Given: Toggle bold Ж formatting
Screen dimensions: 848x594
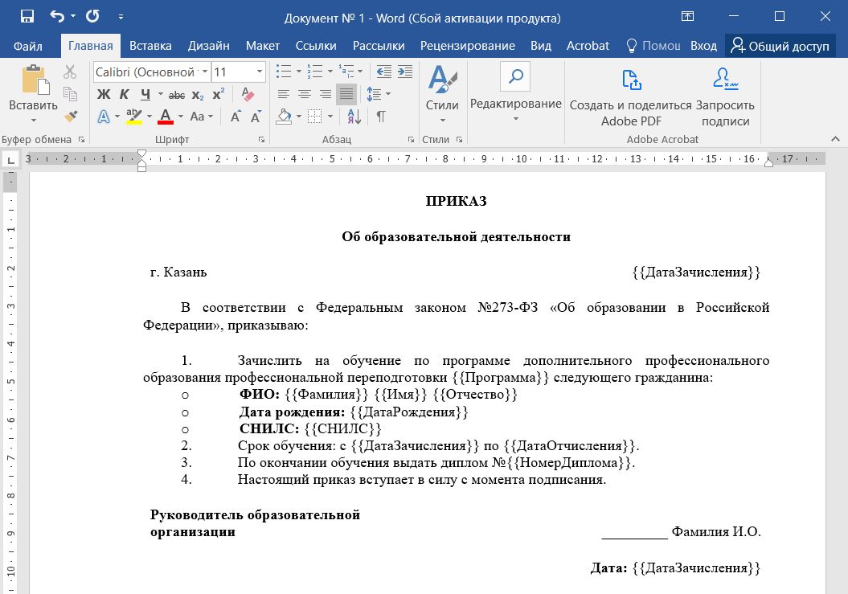Looking at the screenshot, I should (x=104, y=95).
